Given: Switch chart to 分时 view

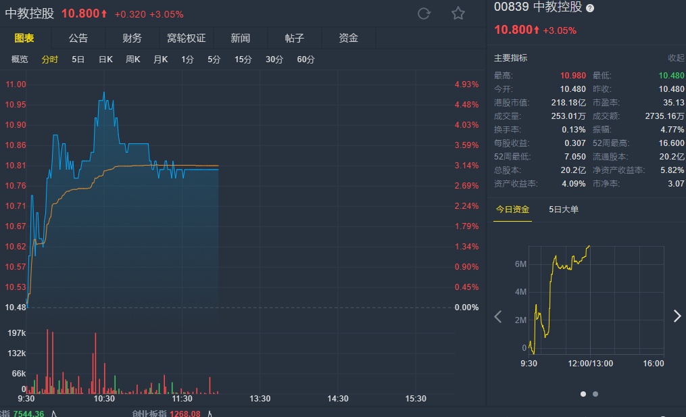Looking at the screenshot, I should 50,59.
